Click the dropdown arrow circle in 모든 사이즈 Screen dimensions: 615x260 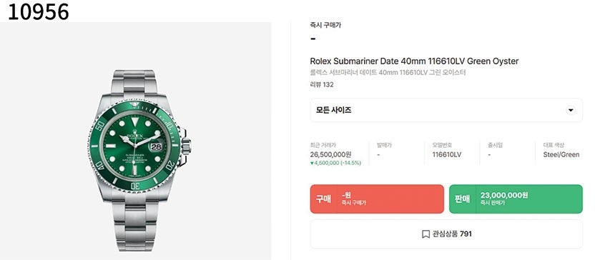click(x=570, y=110)
